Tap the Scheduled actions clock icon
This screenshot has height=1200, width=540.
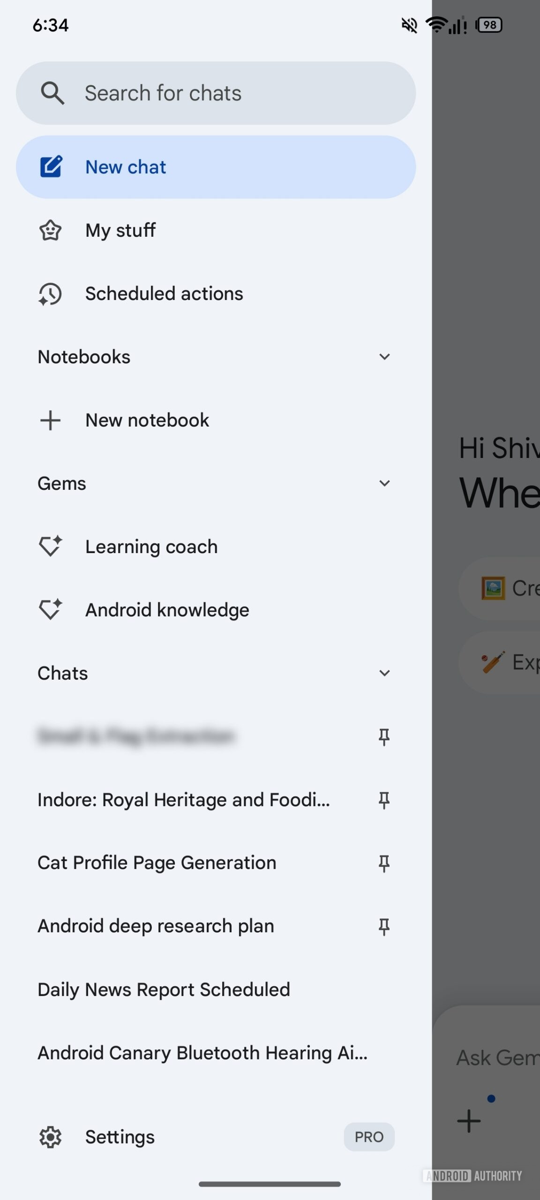click(50, 294)
